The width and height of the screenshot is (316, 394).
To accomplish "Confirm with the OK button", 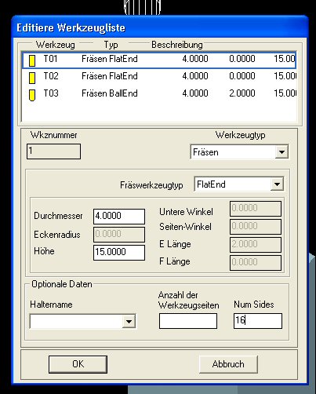I will [78, 364].
